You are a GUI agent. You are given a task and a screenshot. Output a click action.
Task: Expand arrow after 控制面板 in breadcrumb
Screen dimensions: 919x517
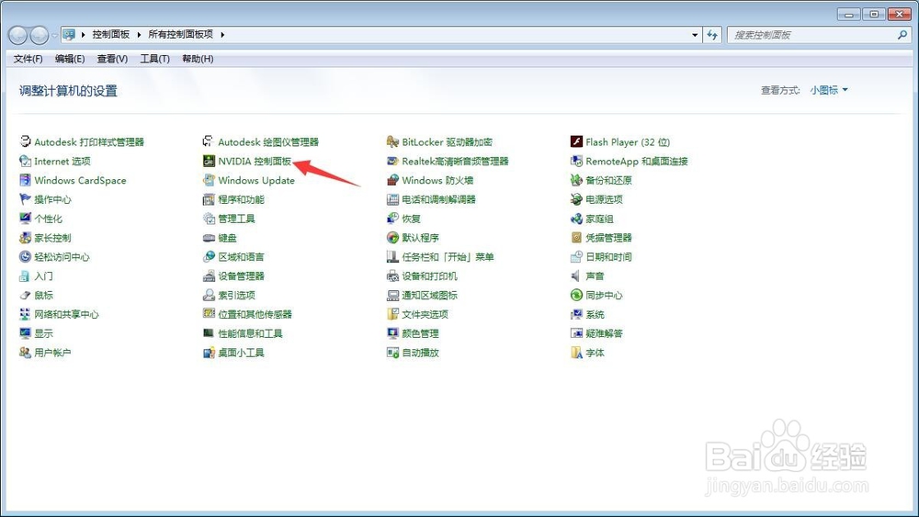(139, 35)
